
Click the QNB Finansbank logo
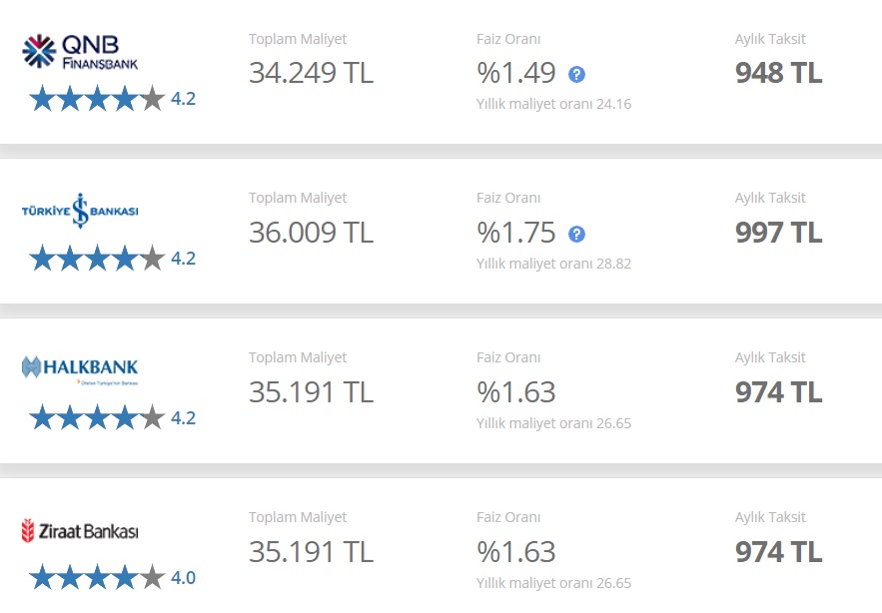[x=80, y=52]
